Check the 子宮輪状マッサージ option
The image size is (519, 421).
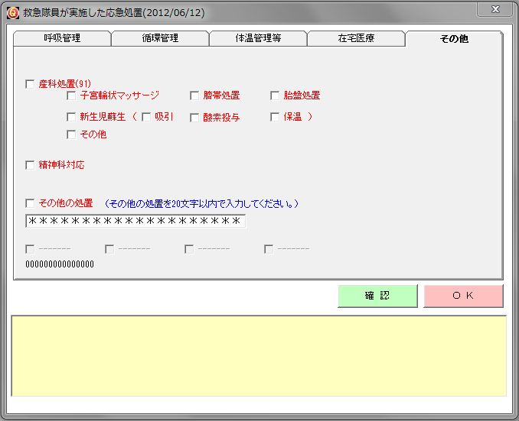(x=72, y=96)
